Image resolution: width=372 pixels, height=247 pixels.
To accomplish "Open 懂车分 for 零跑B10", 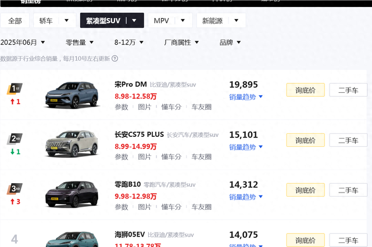I will (x=171, y=207).
